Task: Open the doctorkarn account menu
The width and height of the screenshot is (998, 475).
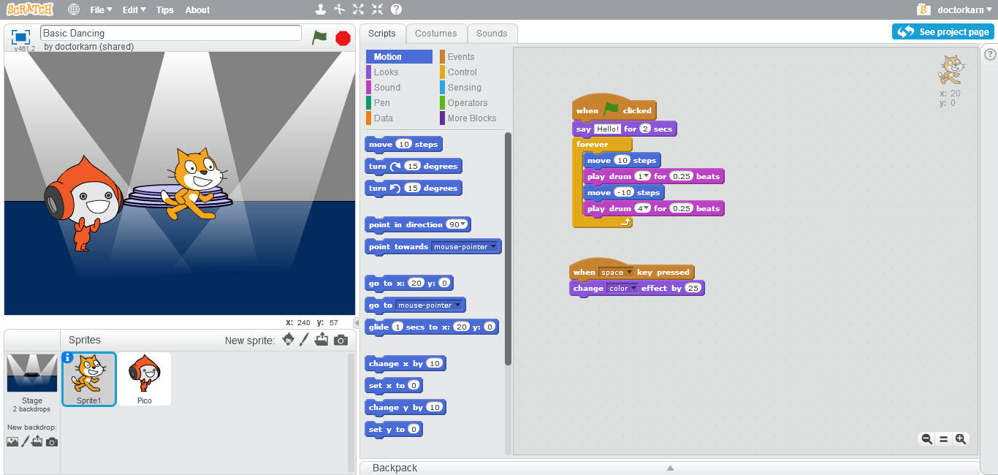Action: 961,9
